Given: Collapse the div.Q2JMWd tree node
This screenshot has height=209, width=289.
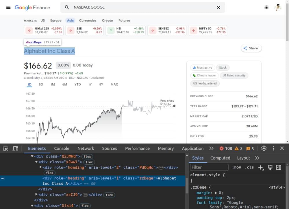Looking at the screenshot, I should pyautogui.click(x=32, y=156).
